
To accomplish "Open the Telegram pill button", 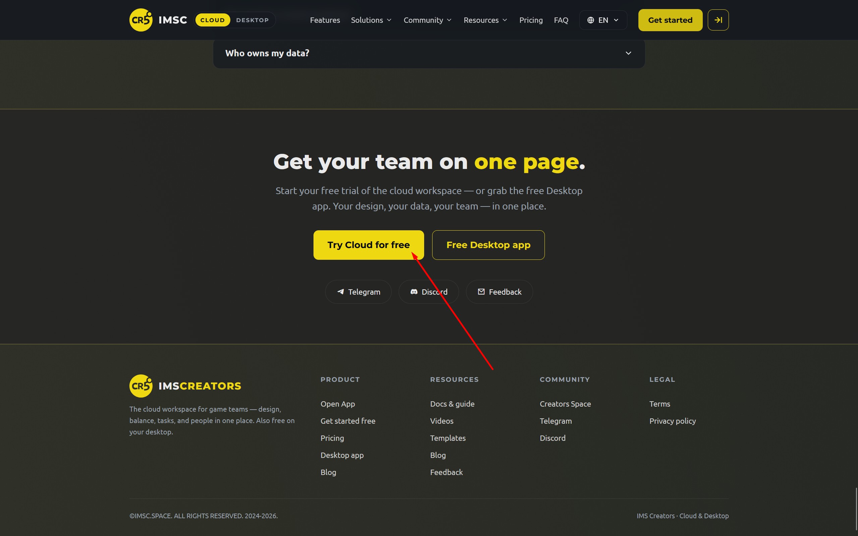I will [358, 292].
